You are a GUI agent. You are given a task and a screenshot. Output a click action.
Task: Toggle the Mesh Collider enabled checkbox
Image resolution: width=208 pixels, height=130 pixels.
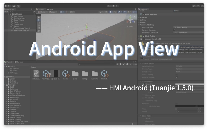click(144, 36)
